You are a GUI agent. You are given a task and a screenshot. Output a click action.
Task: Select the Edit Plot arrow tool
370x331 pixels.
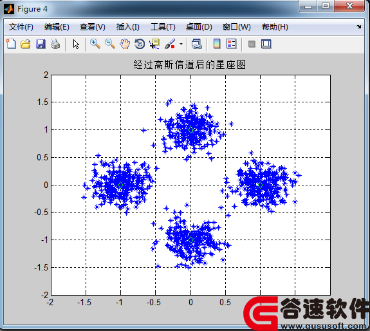click(x=76, y=44)
